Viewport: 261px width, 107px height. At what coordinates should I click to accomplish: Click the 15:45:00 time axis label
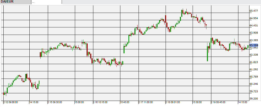tap(127, 102)
